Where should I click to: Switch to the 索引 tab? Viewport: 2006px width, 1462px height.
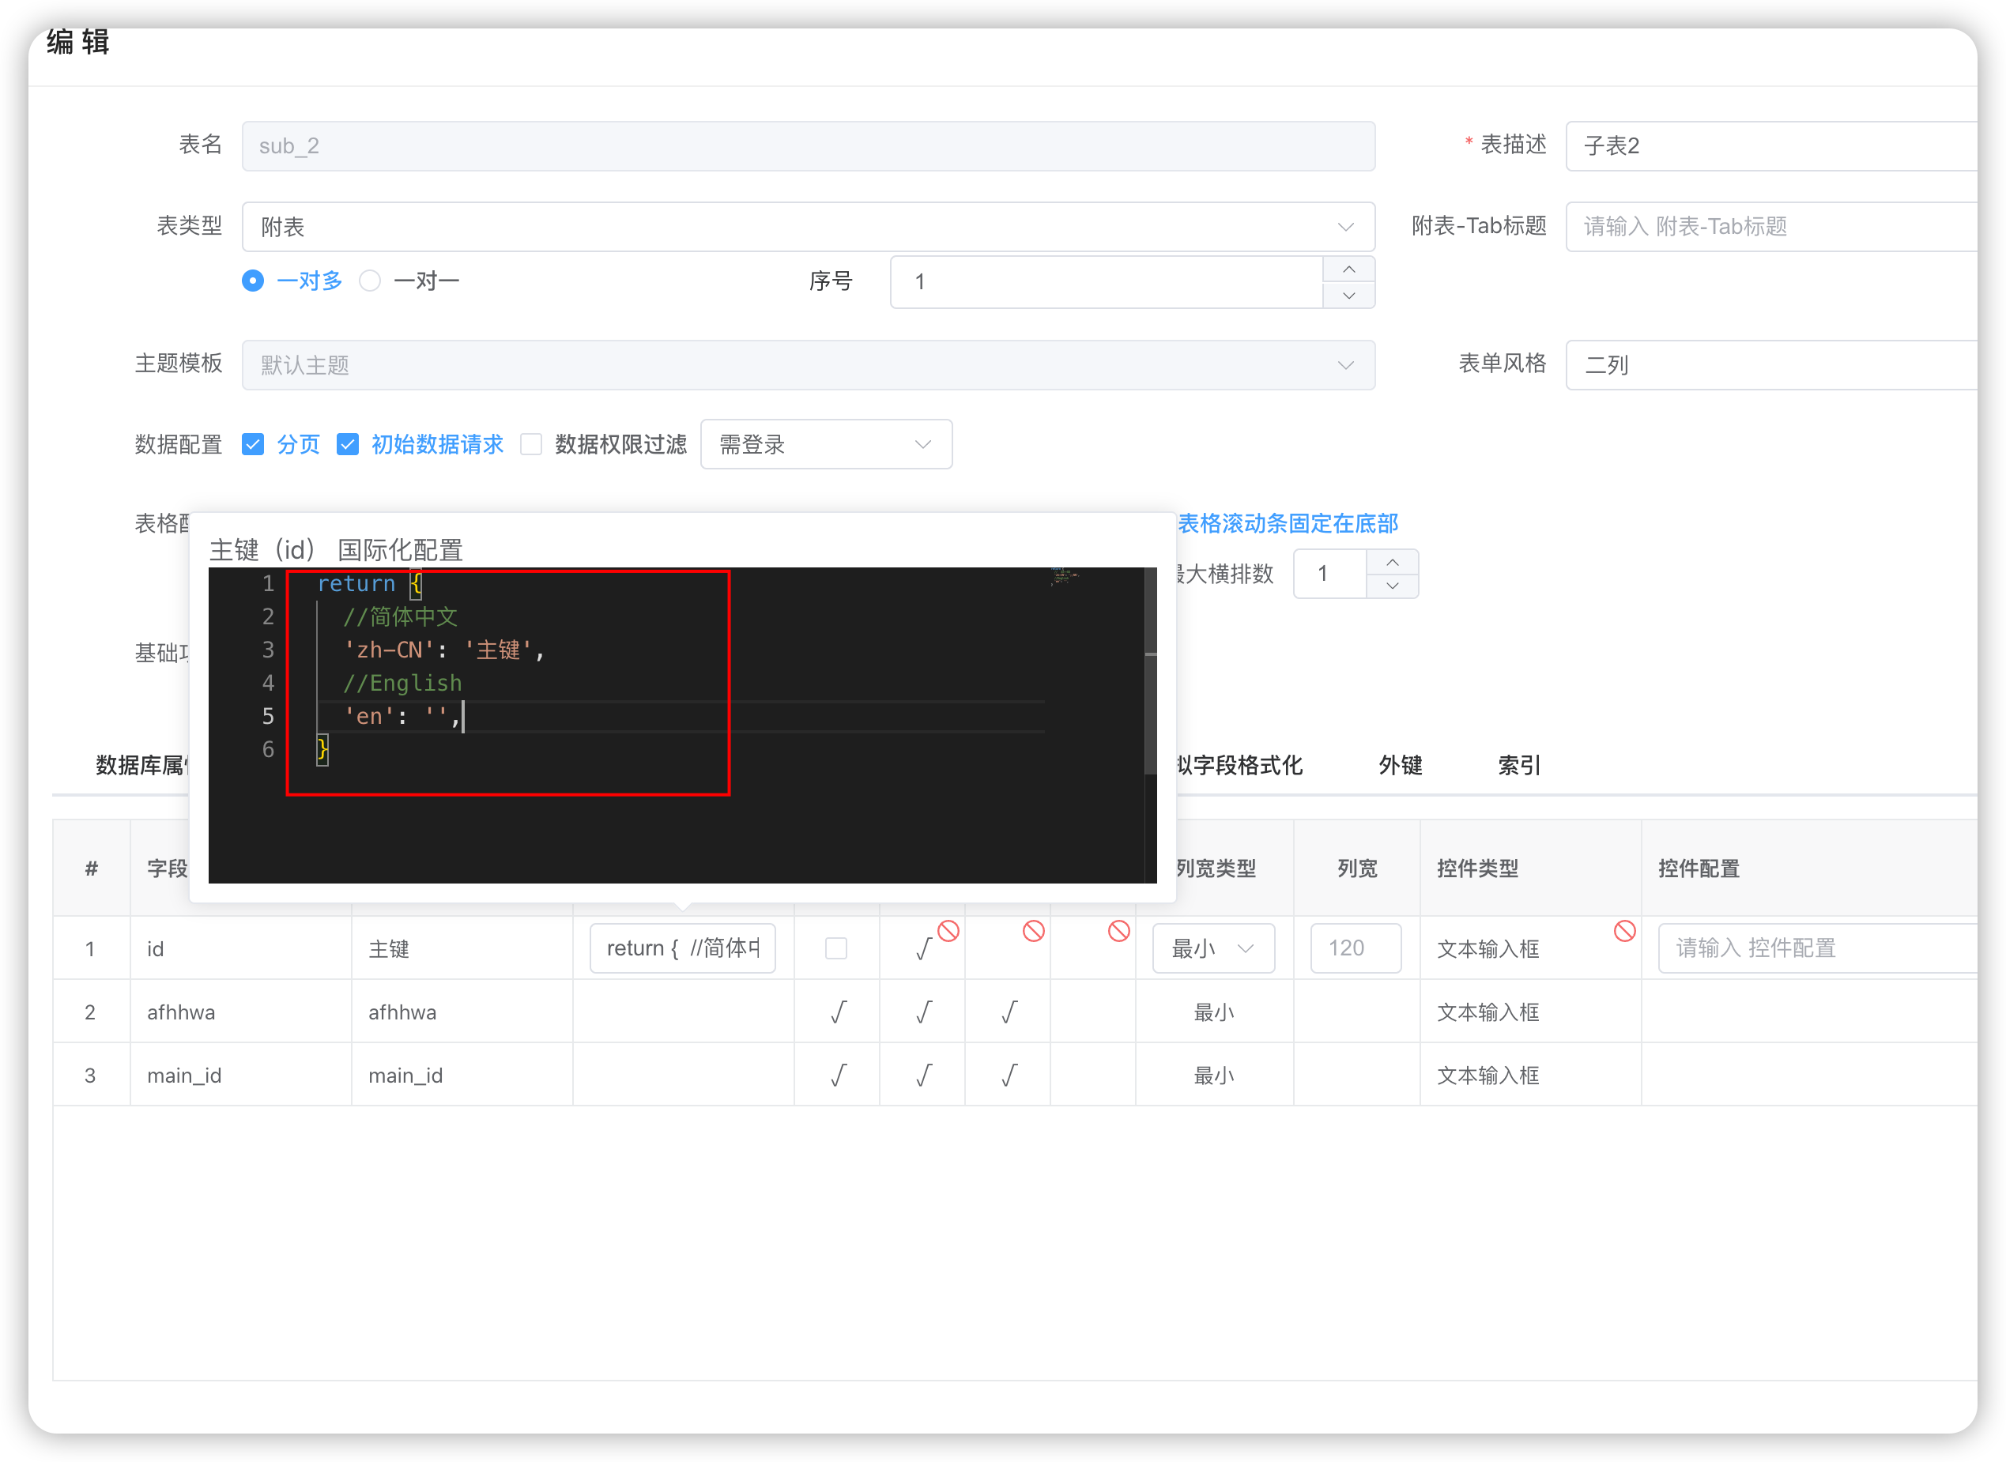1518,766
